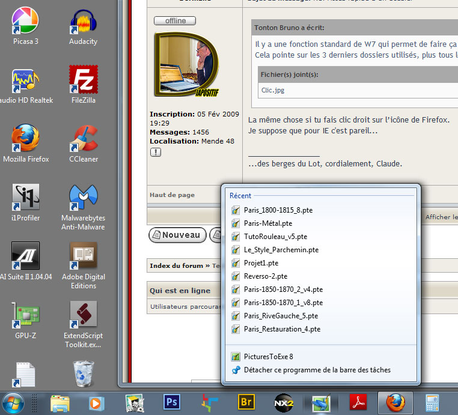Screen dimensions: 458x415
Task: Launch PicturesToExe 8 from jump list
Action: [268, 357]
